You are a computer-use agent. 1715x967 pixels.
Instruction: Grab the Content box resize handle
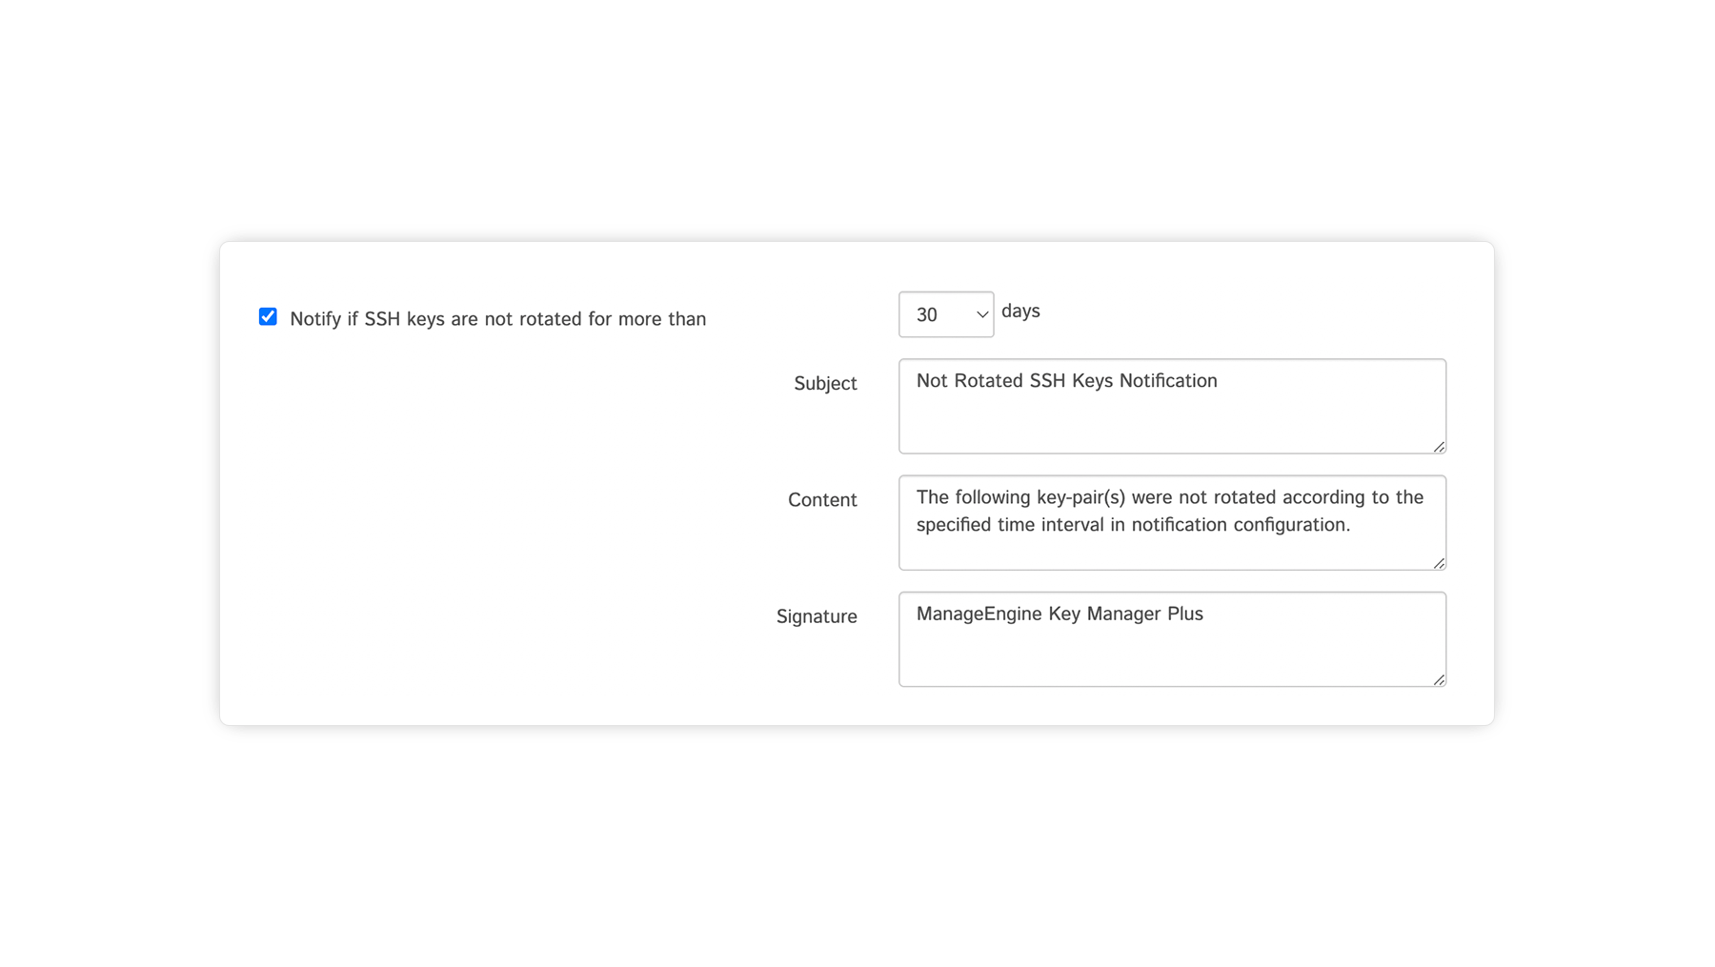pos(1439,563)
